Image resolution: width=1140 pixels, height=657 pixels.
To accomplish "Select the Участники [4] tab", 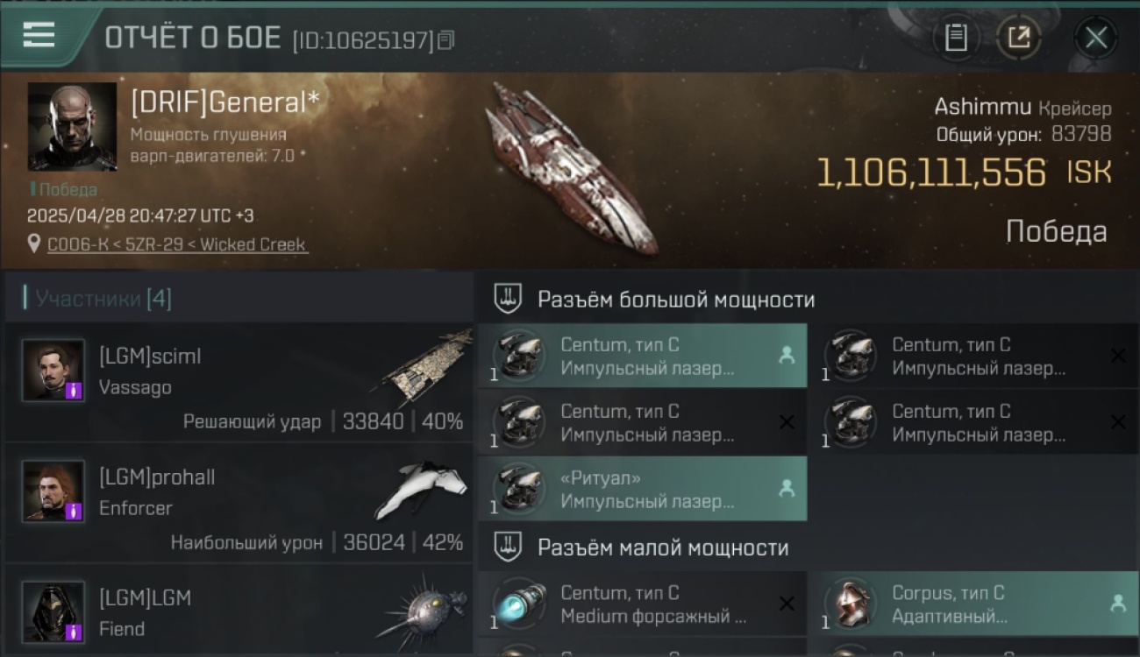I will tap(97, 299).
